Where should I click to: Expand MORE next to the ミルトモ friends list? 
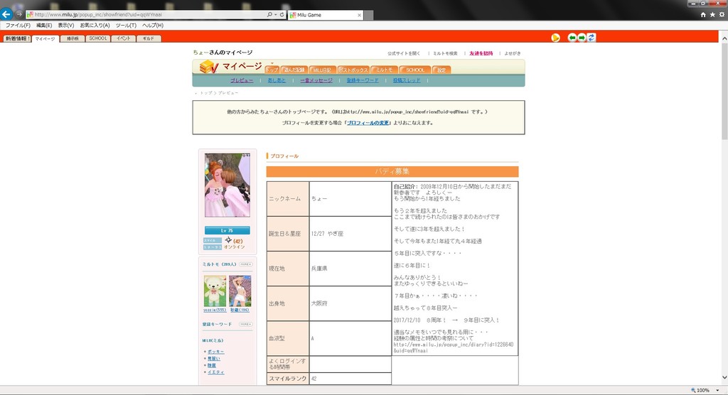[245, 264]
